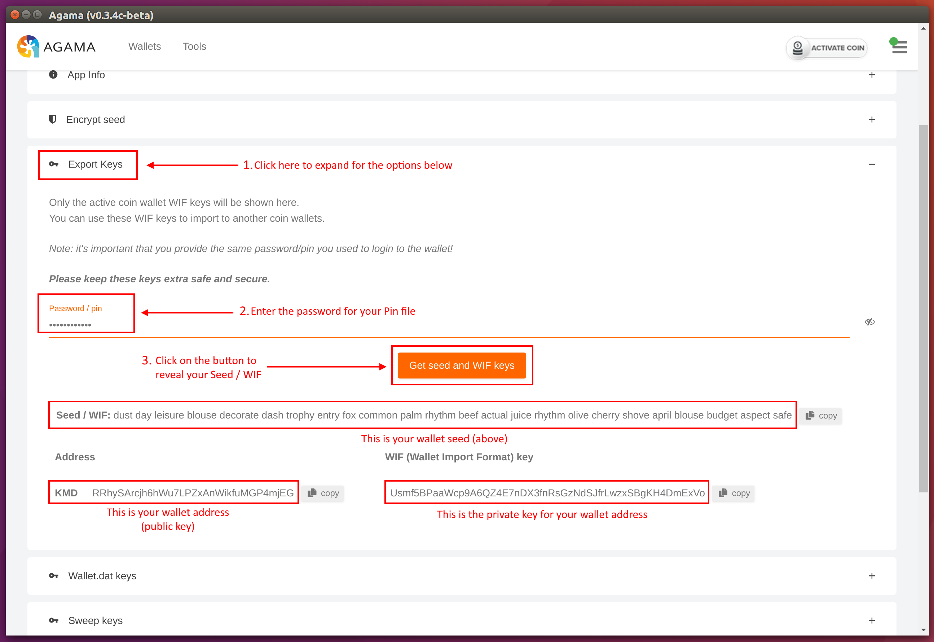Toggle password visibility eye icon

pos(869,322)
